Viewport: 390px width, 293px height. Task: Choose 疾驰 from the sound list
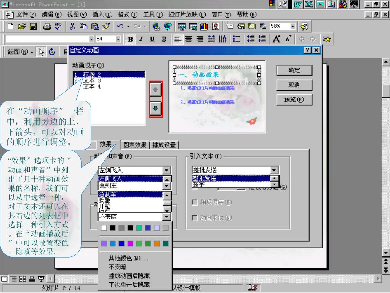tap(130, 200)
